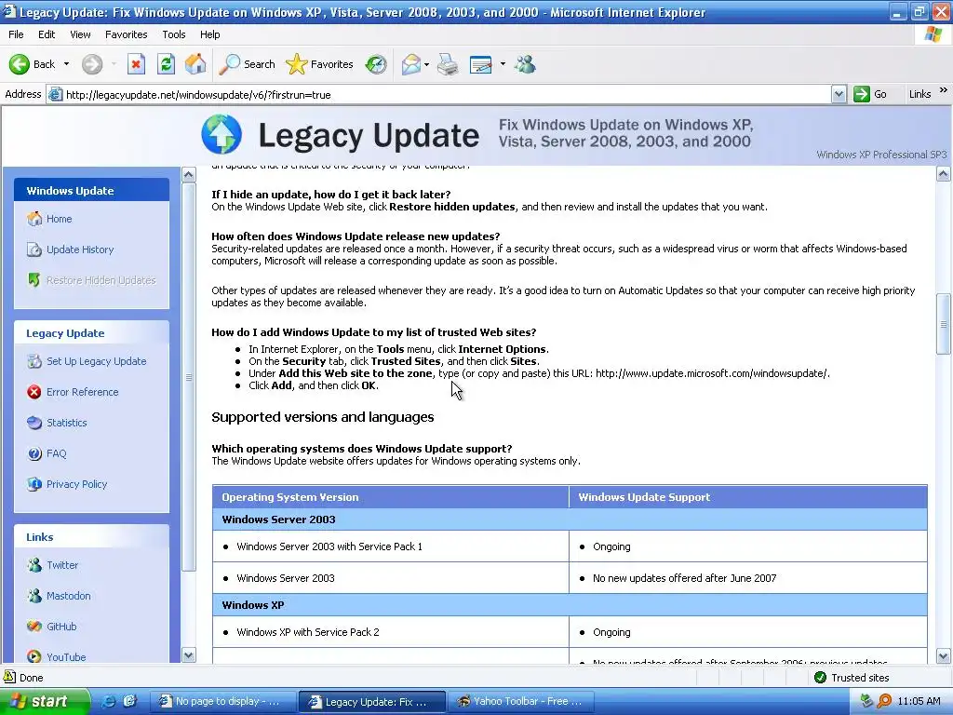The height and width of the screenshot is (715, 953).
Task: Click the page icon in the address bar
Action: click(x=55, y=94)
